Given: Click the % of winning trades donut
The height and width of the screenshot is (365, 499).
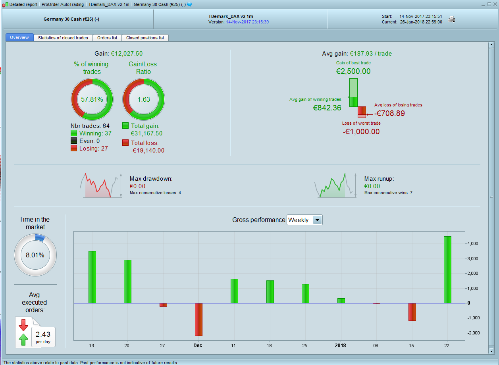Looking at the screenshot, I should (92, 99).
